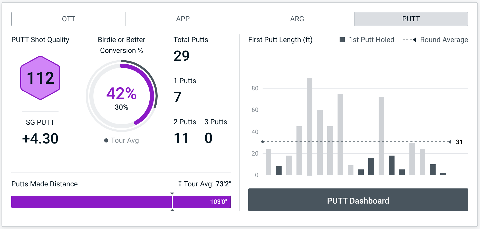Click the 2 Putts count of 11
The height and width of the screenshot is (229, 480).
181,138
